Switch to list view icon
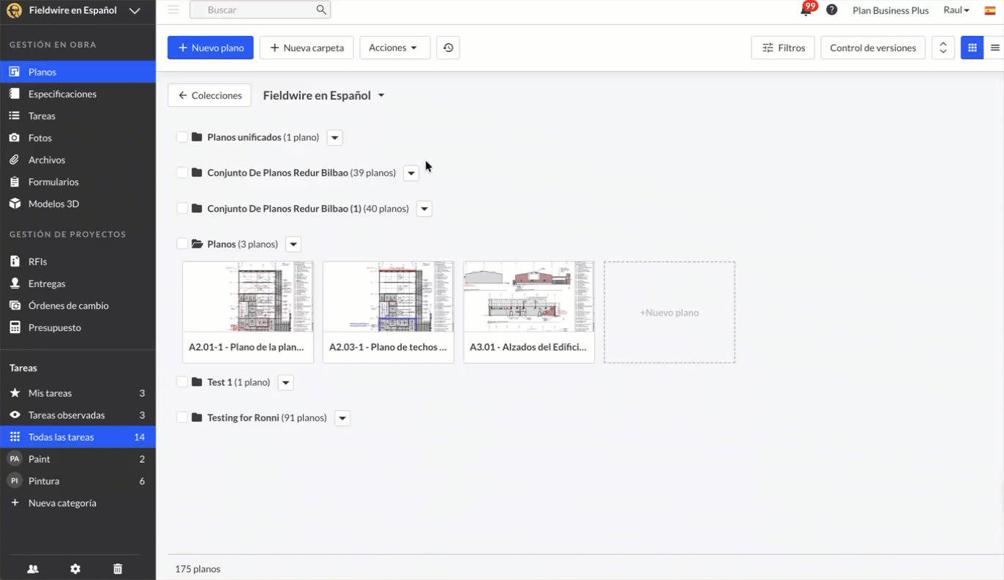 994,48
